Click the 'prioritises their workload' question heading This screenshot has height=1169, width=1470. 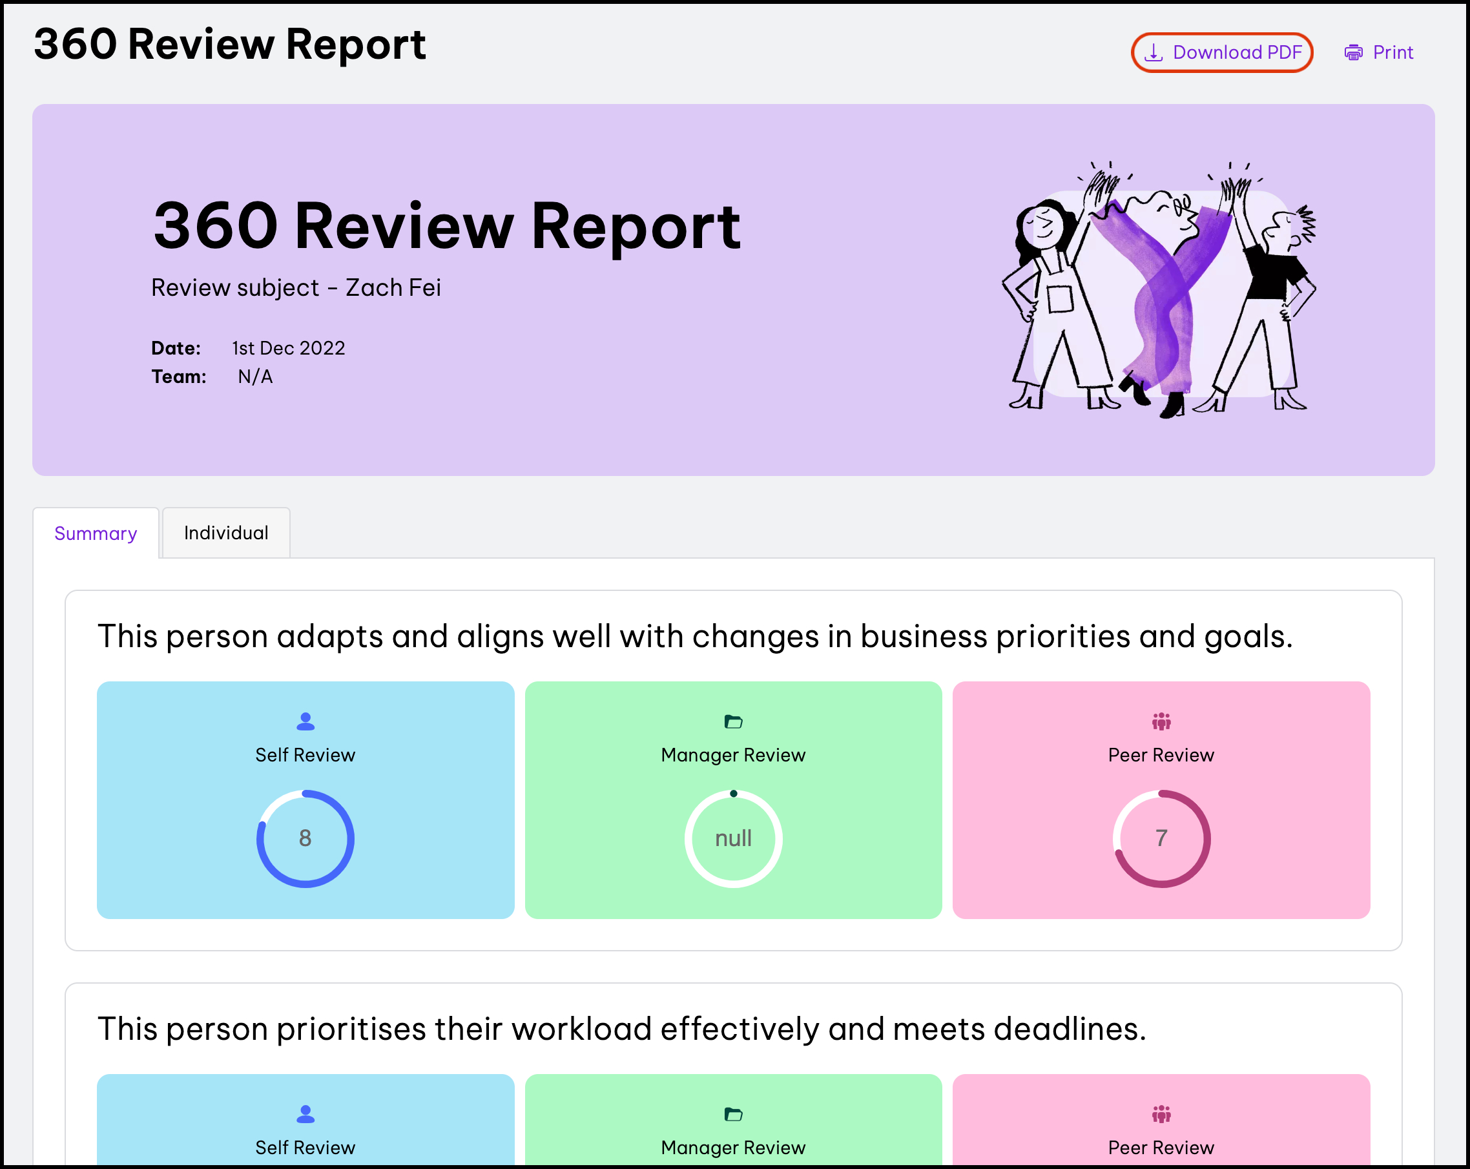pos(622,1029)
